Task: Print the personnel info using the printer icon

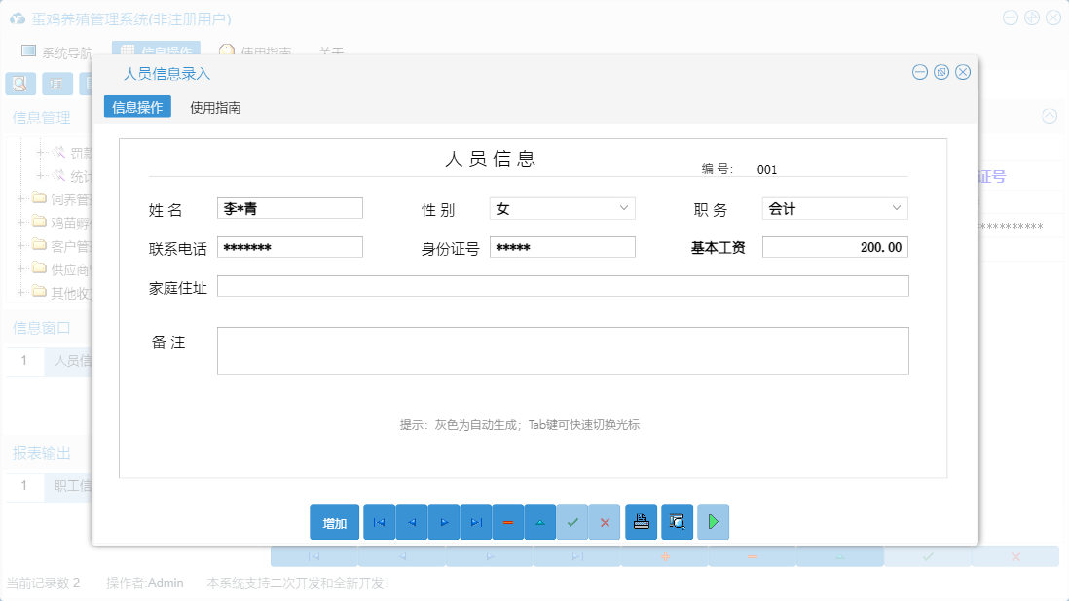Action: point(641,522)
